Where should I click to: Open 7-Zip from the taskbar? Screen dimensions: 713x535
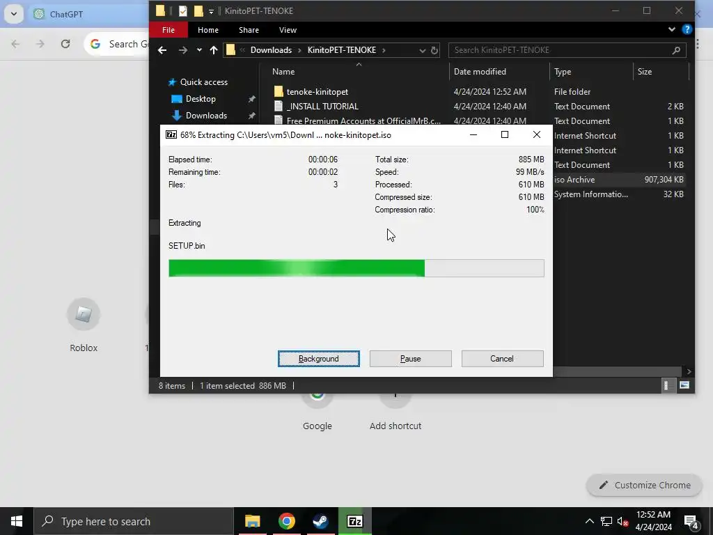(354, 521)
